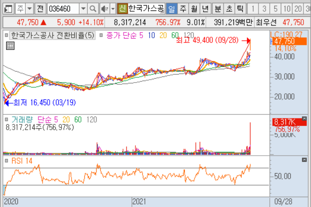Image resolution: width=311 pixels, height=207 pixels.
Task: Open the stock code history dropdown
Action: coord(83,9)
